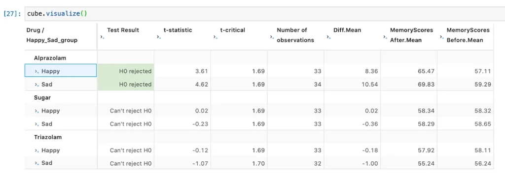The image size is (505, 179).
Task: Expand the Sad row under Triazolam
Action: click(36, 163)
